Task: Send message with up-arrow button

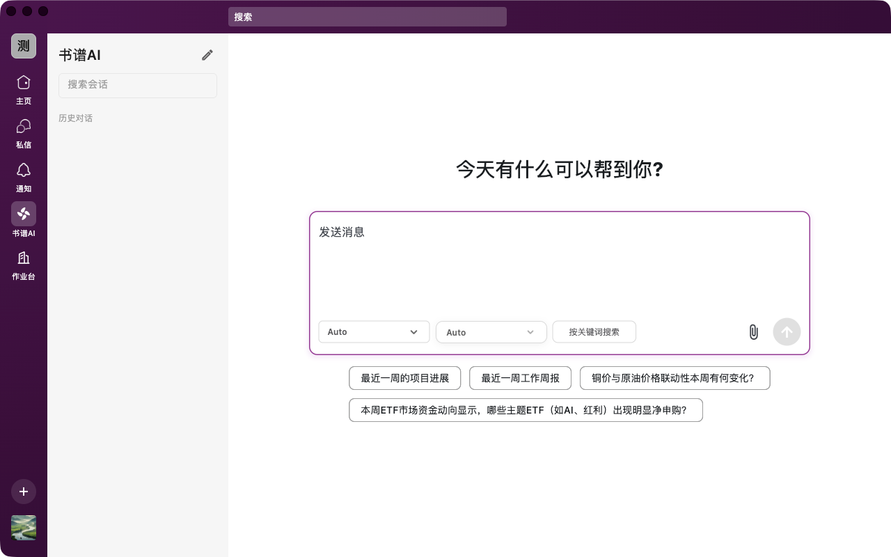Action: tap(787, 332)
